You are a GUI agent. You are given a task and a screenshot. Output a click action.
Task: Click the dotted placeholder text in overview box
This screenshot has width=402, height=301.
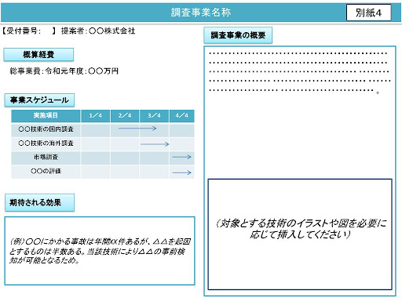pyautogui.click(x=300, y=72)
